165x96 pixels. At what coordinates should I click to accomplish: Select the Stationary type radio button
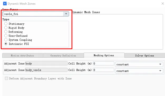(6, 24)
